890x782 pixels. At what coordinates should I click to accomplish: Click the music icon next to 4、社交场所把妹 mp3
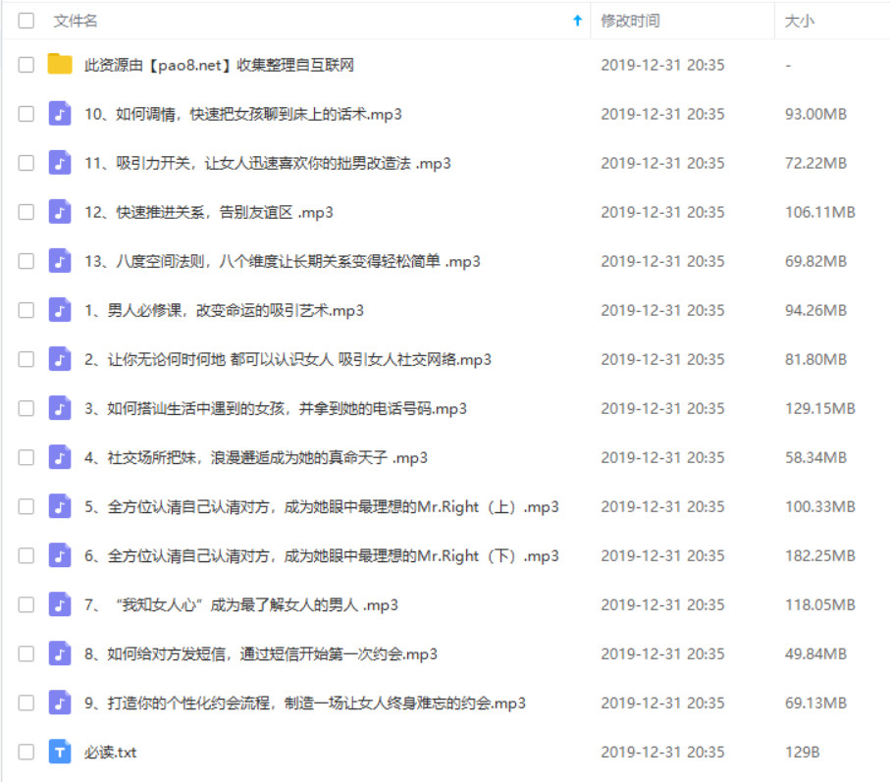point(59,457)
